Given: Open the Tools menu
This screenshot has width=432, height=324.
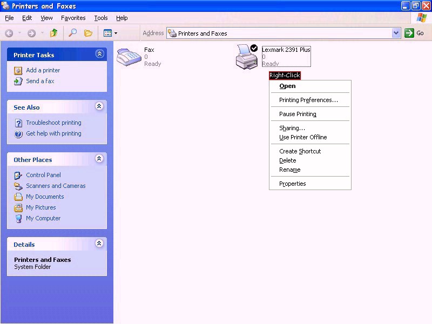Looking at the screenshot, I should 101,18.
